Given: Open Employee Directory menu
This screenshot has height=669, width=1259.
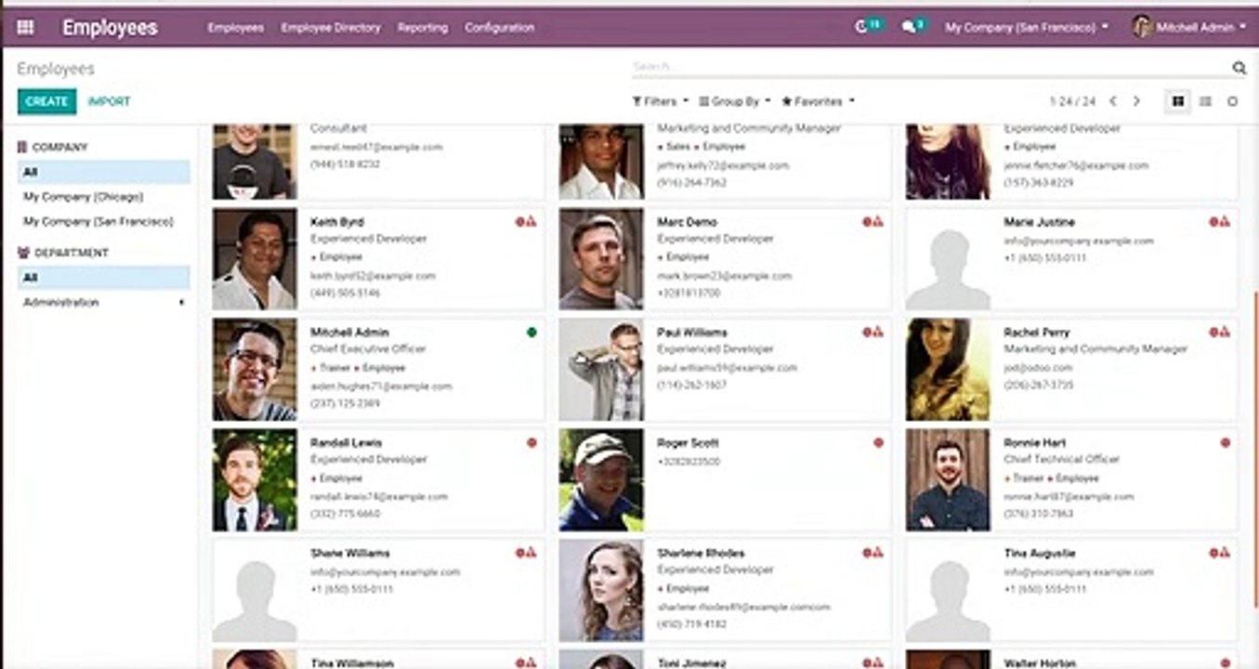Looking at the screenshot, I should [x=331, y=28].
